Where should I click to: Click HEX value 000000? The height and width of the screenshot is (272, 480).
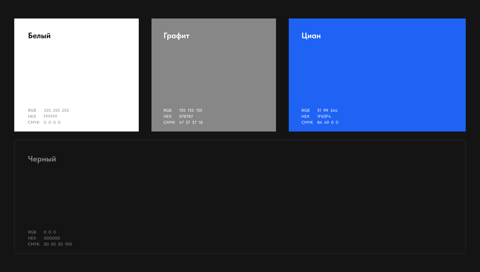click(52, 238)
